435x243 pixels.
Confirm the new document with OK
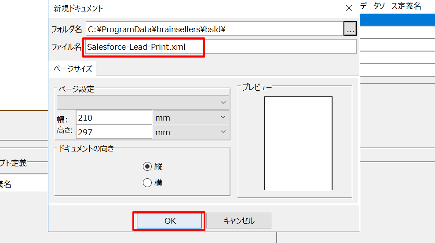pos(169,221)
